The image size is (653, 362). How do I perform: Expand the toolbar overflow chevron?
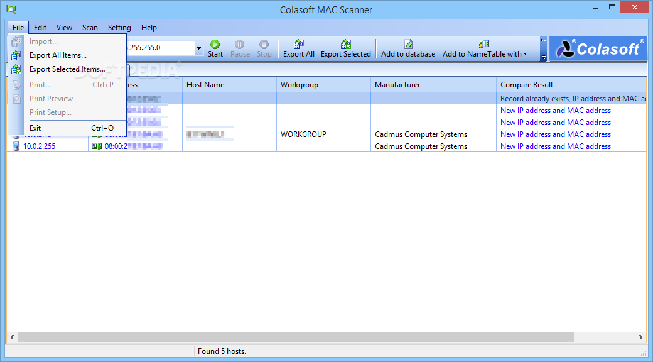coord(543,40)
